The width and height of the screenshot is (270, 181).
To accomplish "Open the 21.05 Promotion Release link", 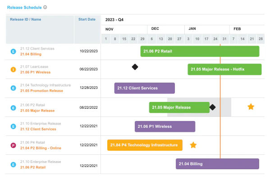I will point(41,91).
